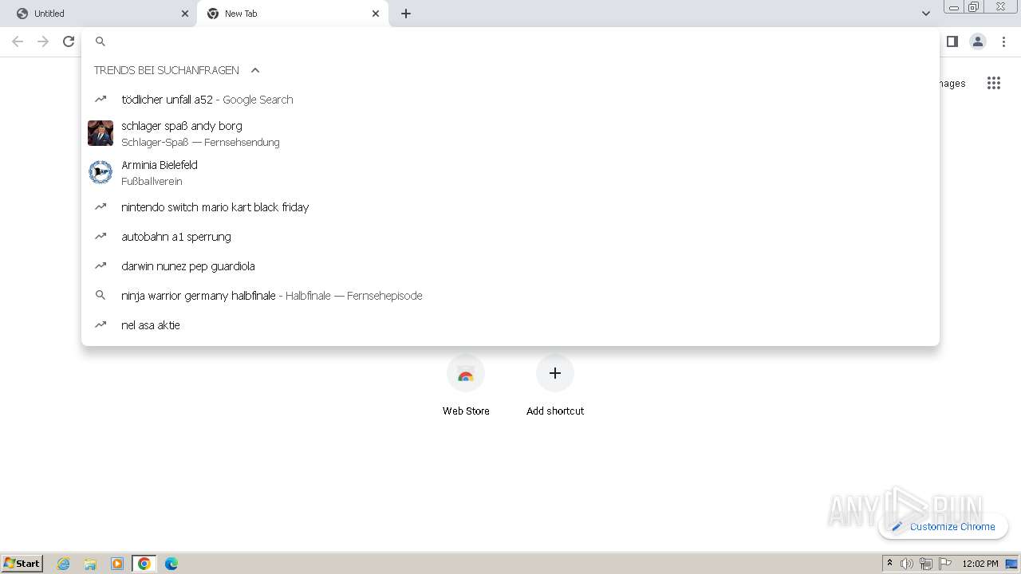Launch Microsoft Edge from taskbar

171,564
